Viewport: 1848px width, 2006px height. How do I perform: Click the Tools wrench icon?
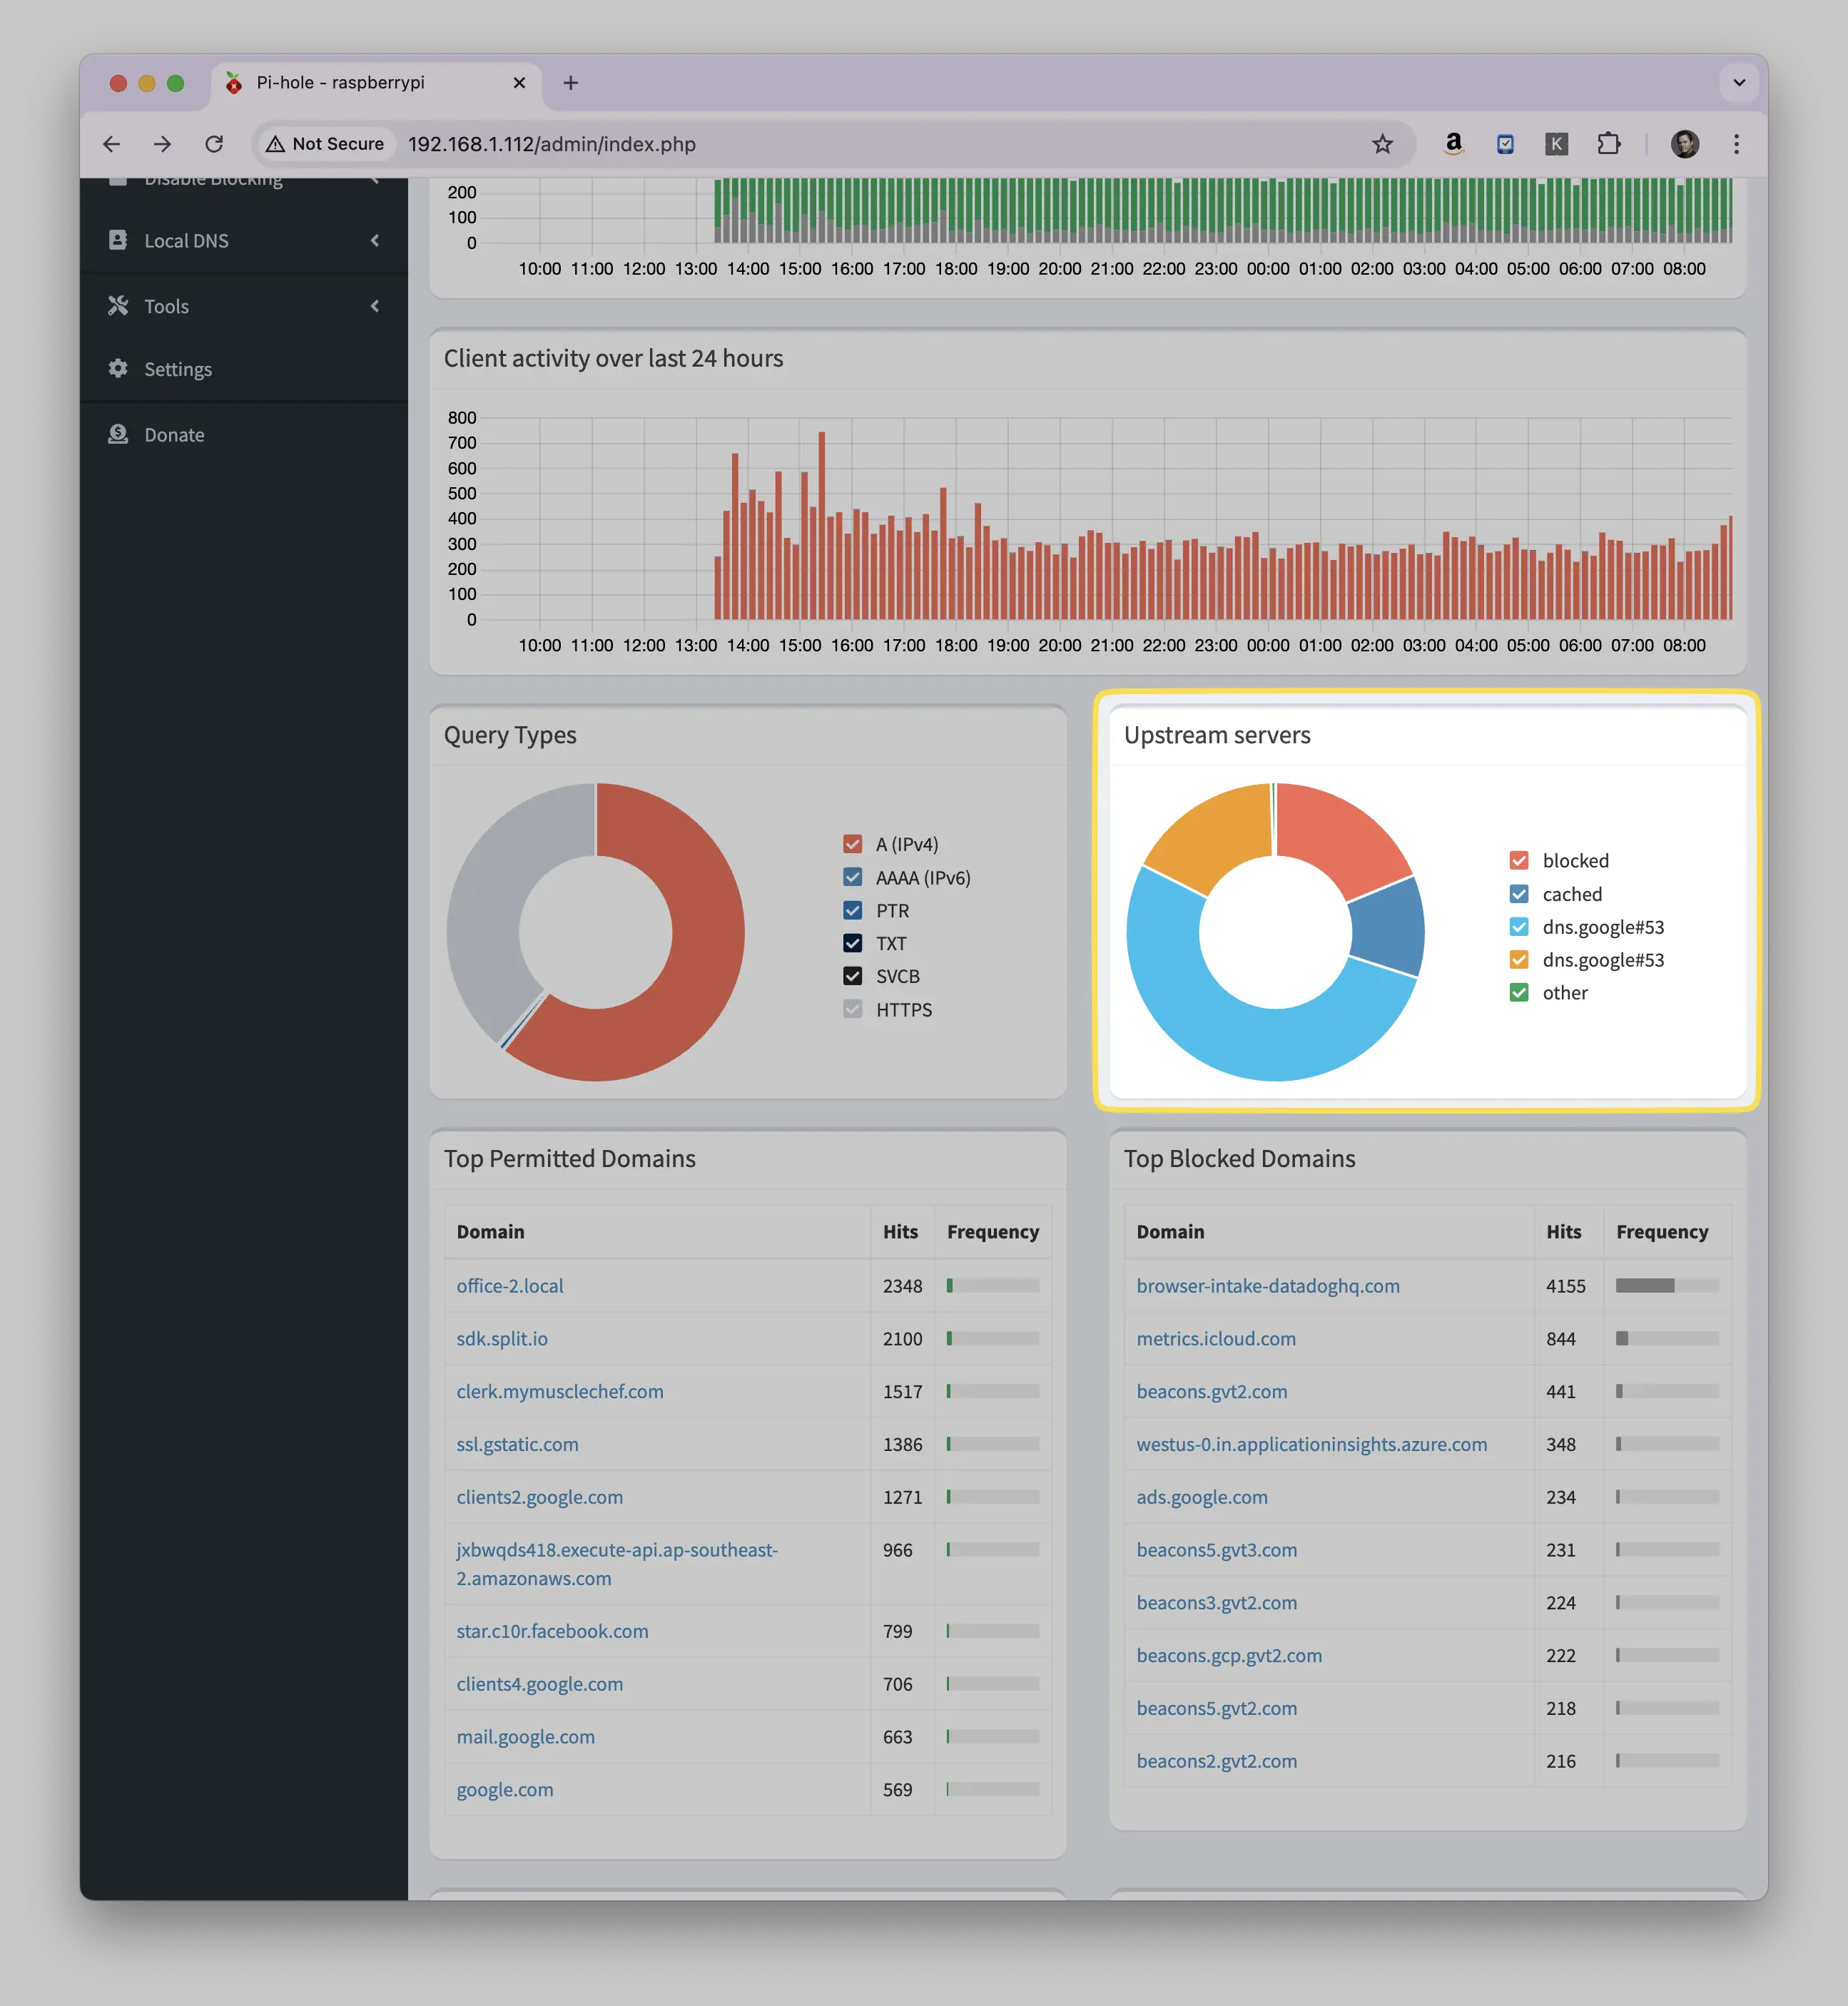[118, 305]
